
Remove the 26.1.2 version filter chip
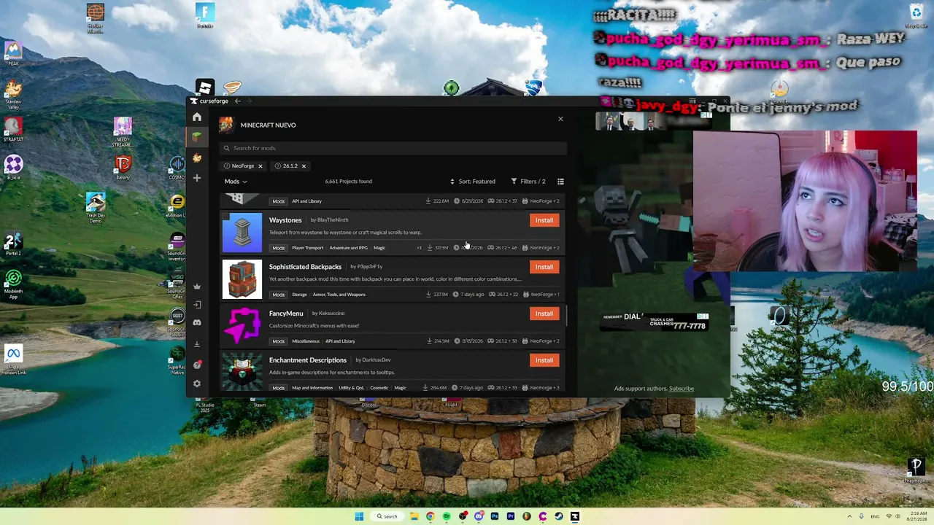pyautogui.click(x=304, y=166)
